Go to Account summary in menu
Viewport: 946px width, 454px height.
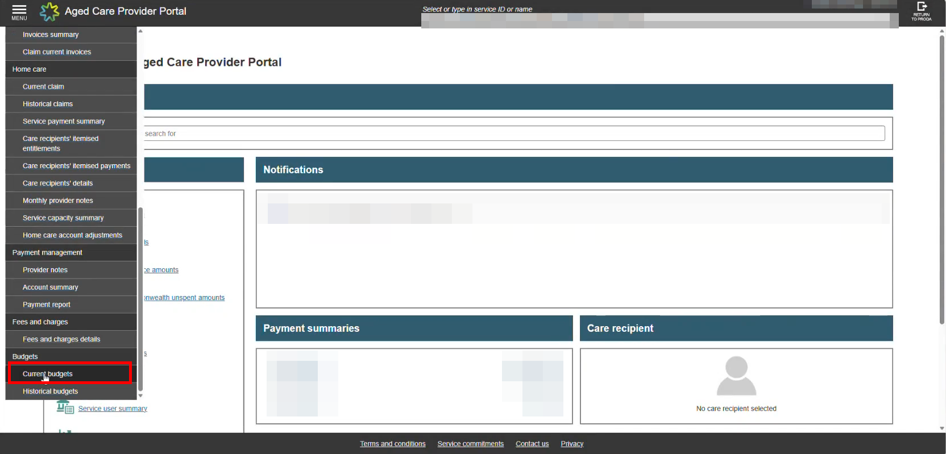point(50,288)
